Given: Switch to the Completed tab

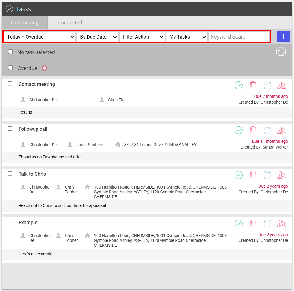Looking at the screenshot, I should pyautogui.click(x=70, y=23).
